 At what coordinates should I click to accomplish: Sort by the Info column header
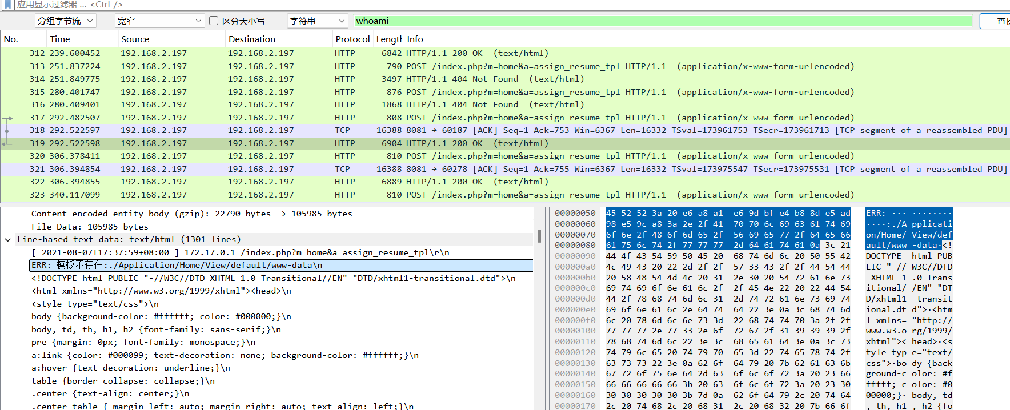coord(707,39)
